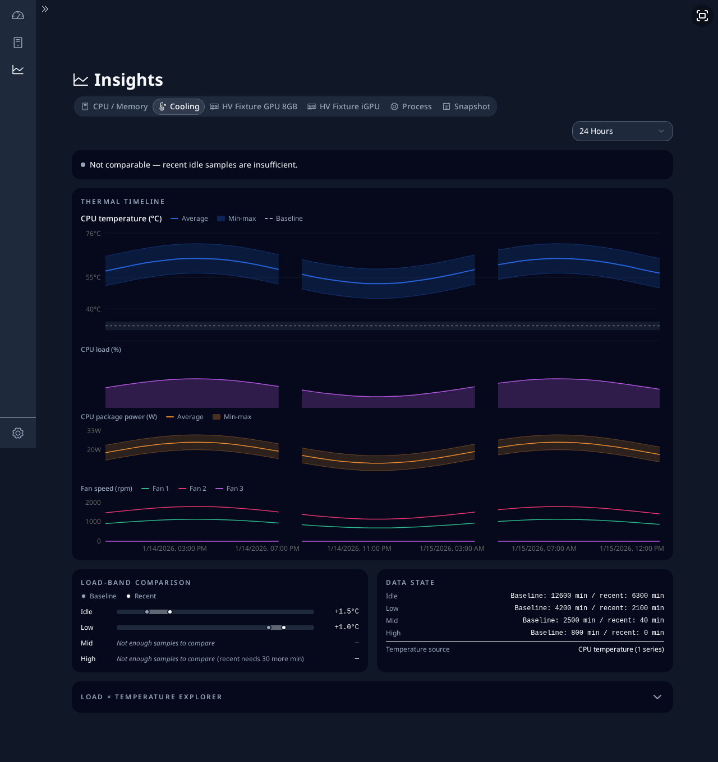
Task: Open the insights chart icon in sidebar
Action: (x=18, y=69)
